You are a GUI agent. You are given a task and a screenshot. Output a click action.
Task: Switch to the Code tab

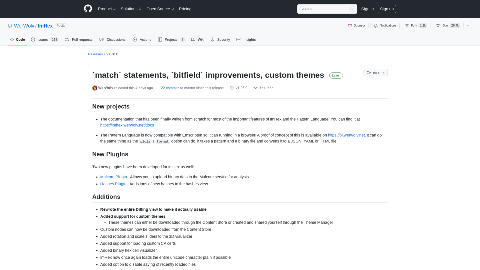click(17, 39)
